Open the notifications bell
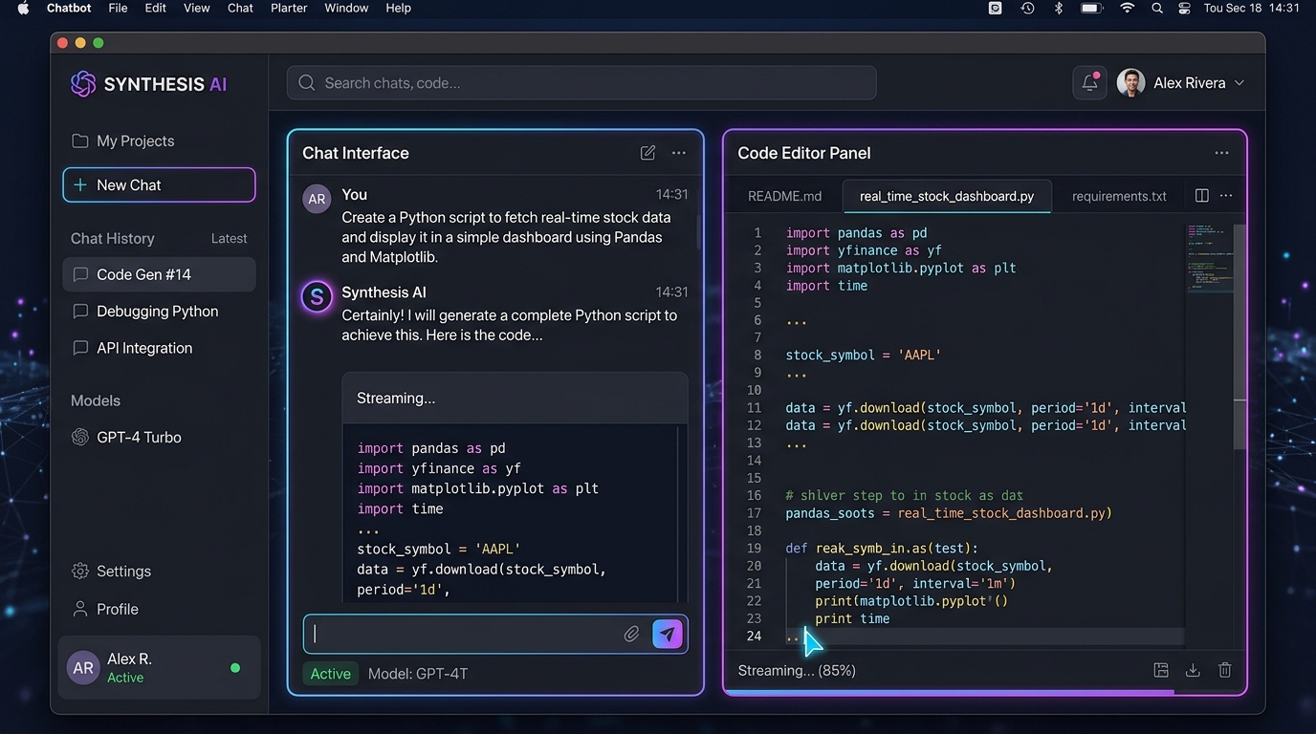The height and width of the screenshot is (734, 1316). [1089, 83]
